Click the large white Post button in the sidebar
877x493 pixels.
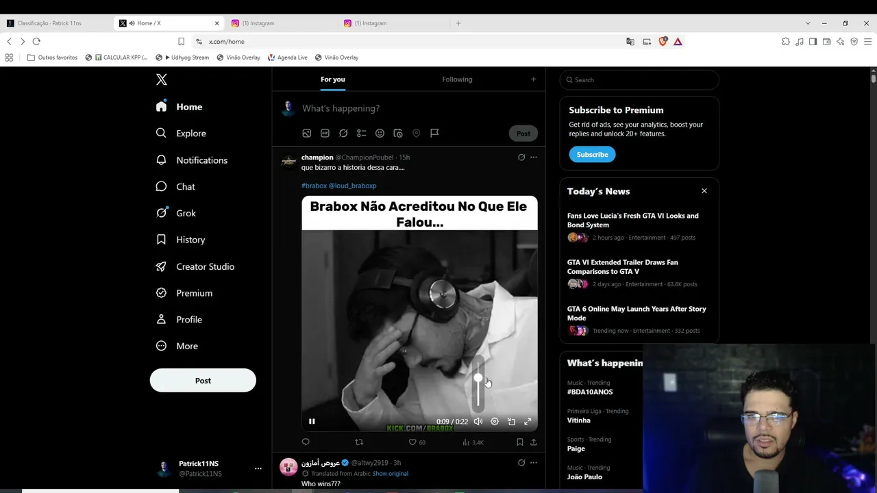click(203, 381)
